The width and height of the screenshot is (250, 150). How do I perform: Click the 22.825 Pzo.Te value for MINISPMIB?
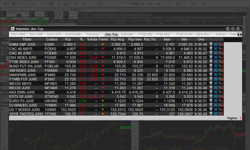click(152, 75)
